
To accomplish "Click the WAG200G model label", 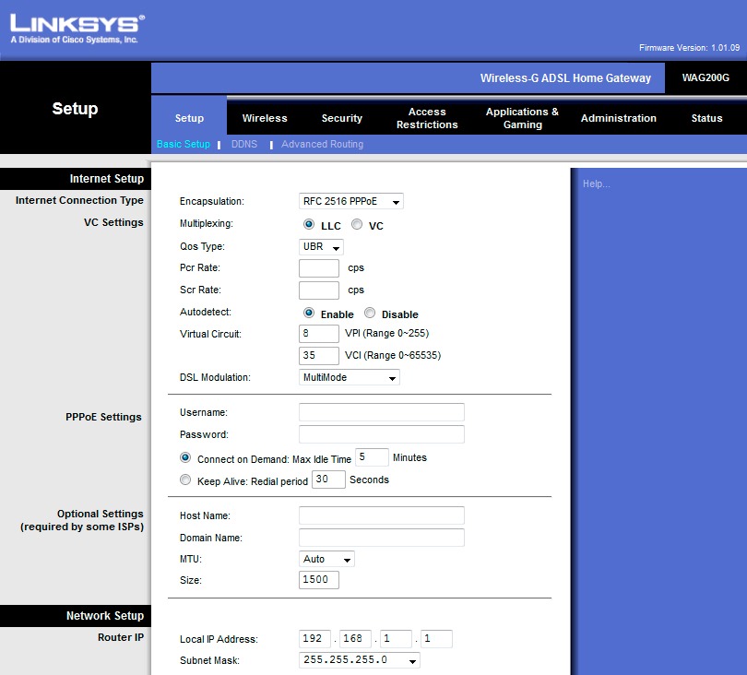I will (x=705, y=77).
